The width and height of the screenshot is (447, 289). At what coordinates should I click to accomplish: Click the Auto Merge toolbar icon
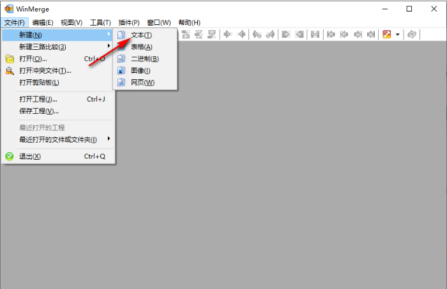coord(315,35)
